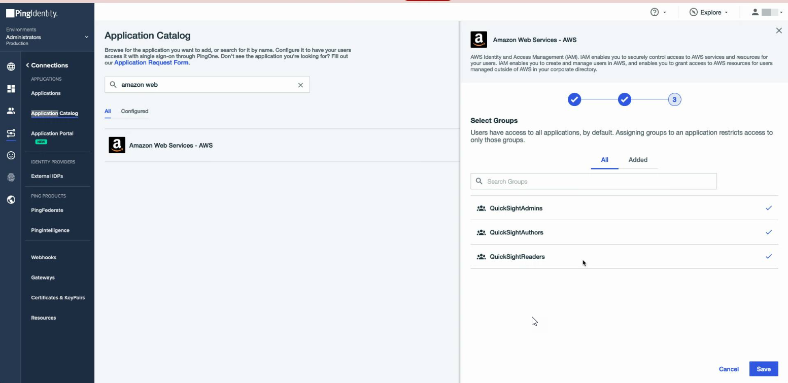Close the Amazon Web Services panel

coord(779,31)
